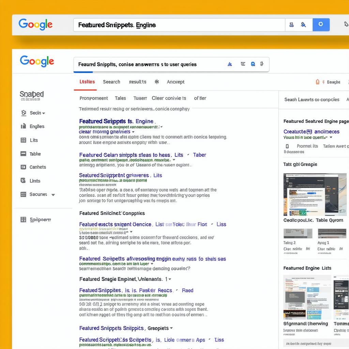Click the Google logo on results page

[x=37, y=61]
